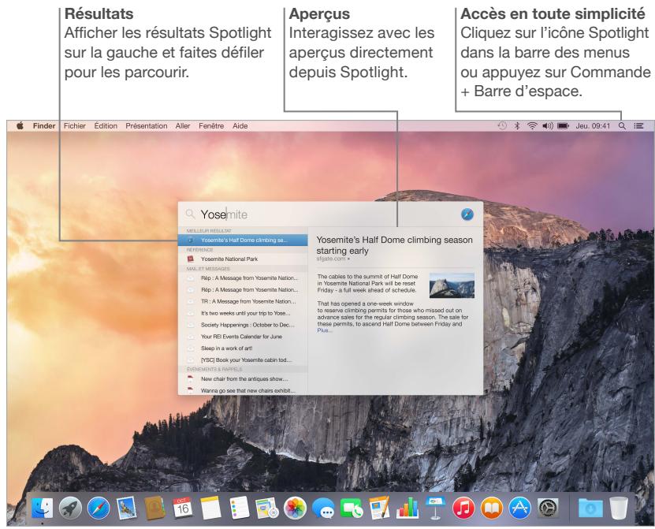The width and height of the screenshot is (655, 529).
Task: Select Sleep in a work of art! result
Action: (243, 348)
